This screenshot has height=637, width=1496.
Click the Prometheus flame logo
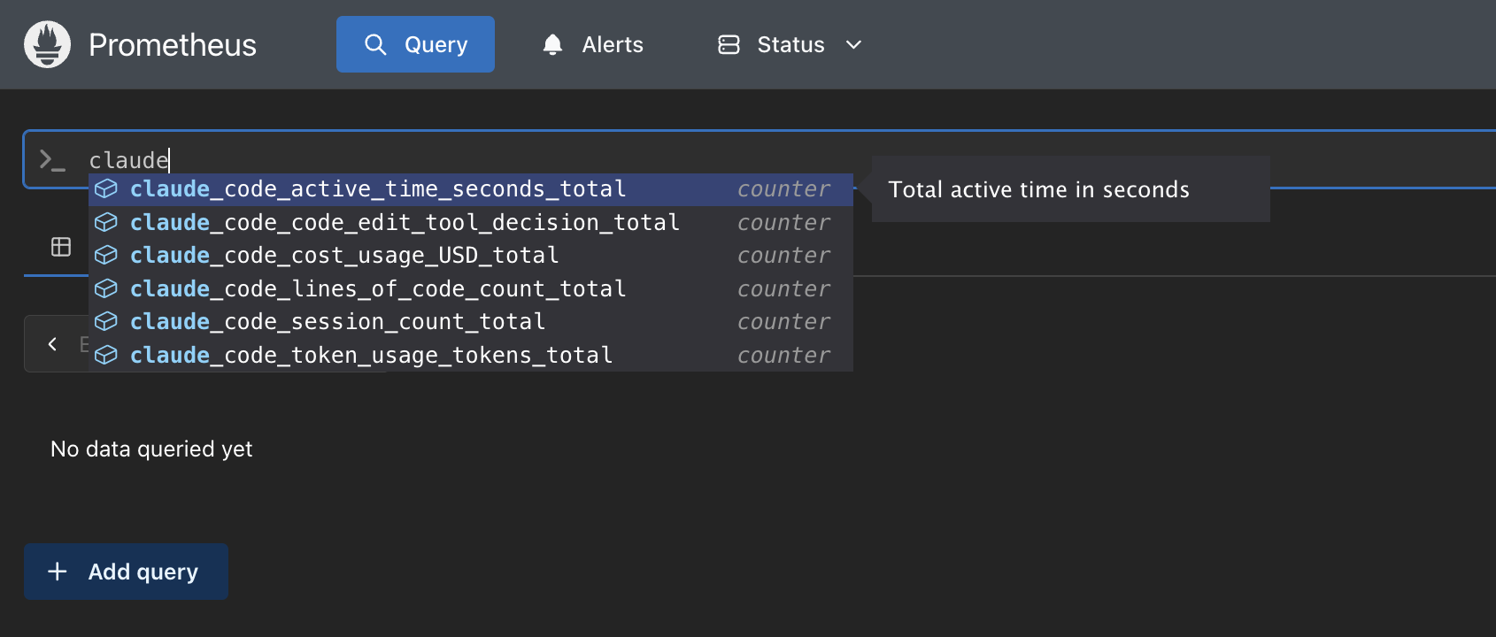[47, 44]
